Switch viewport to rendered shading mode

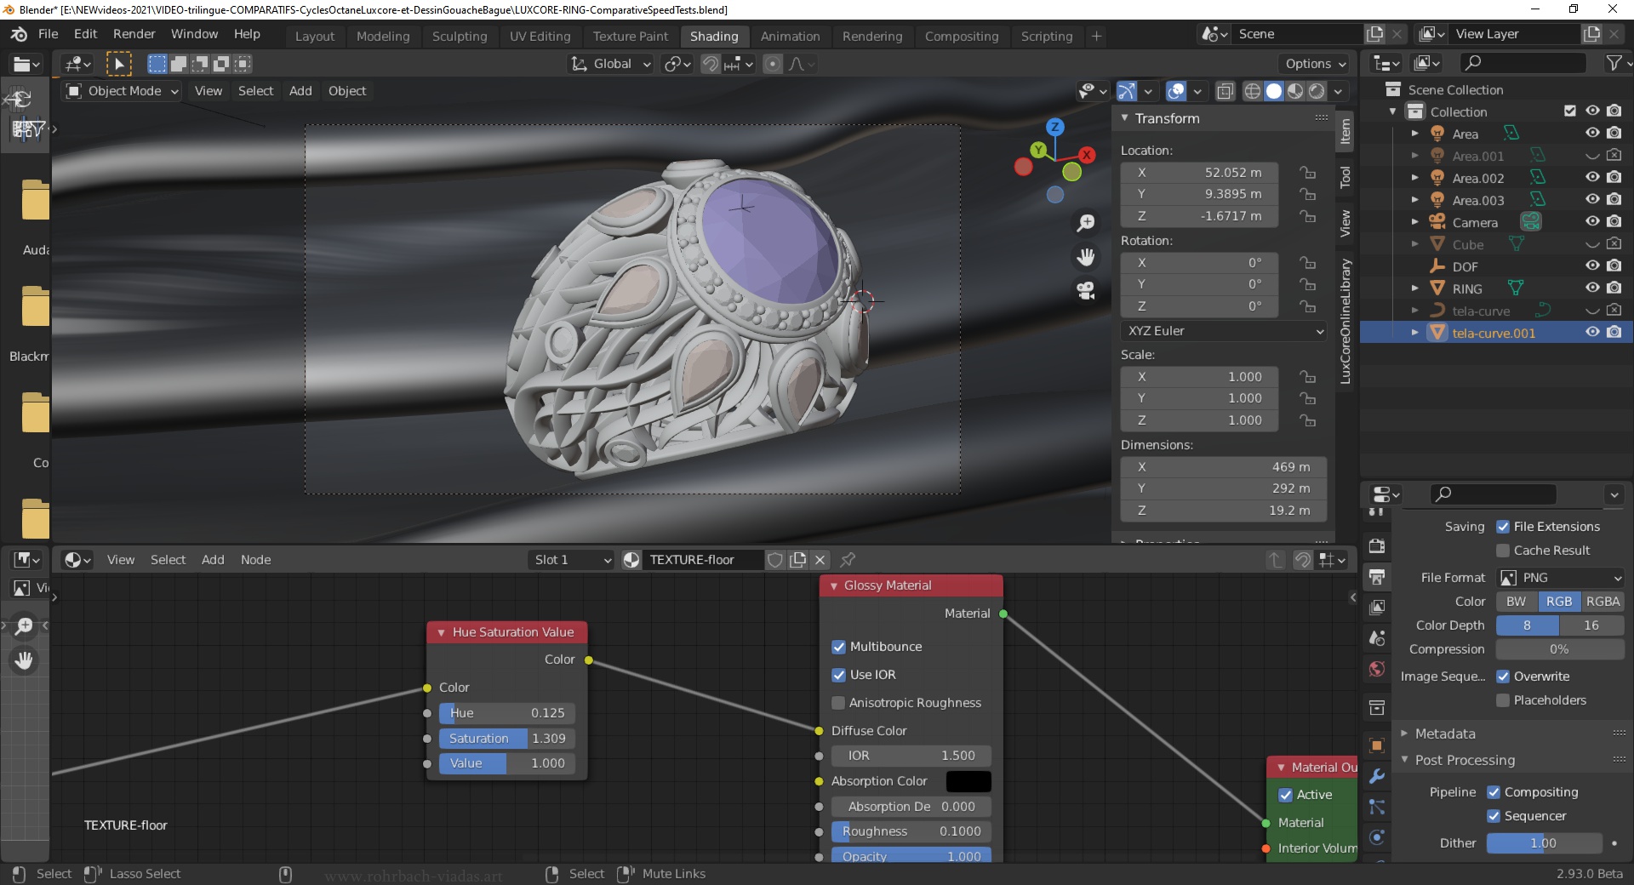click(1318, 91)
